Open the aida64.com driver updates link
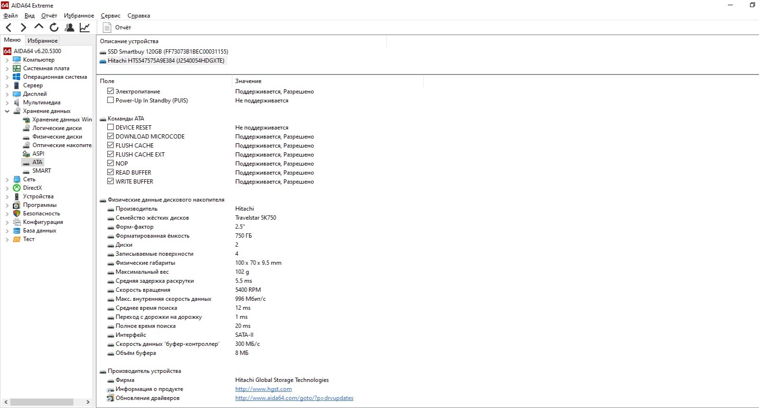The height and width of the screenshot is (408, 759). coord(294,398)
